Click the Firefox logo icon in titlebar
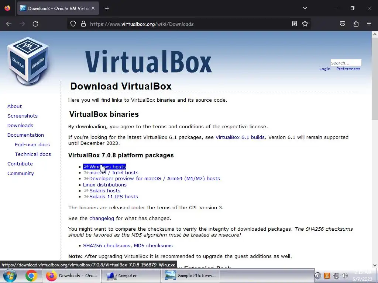 click(x=7, y=8)
